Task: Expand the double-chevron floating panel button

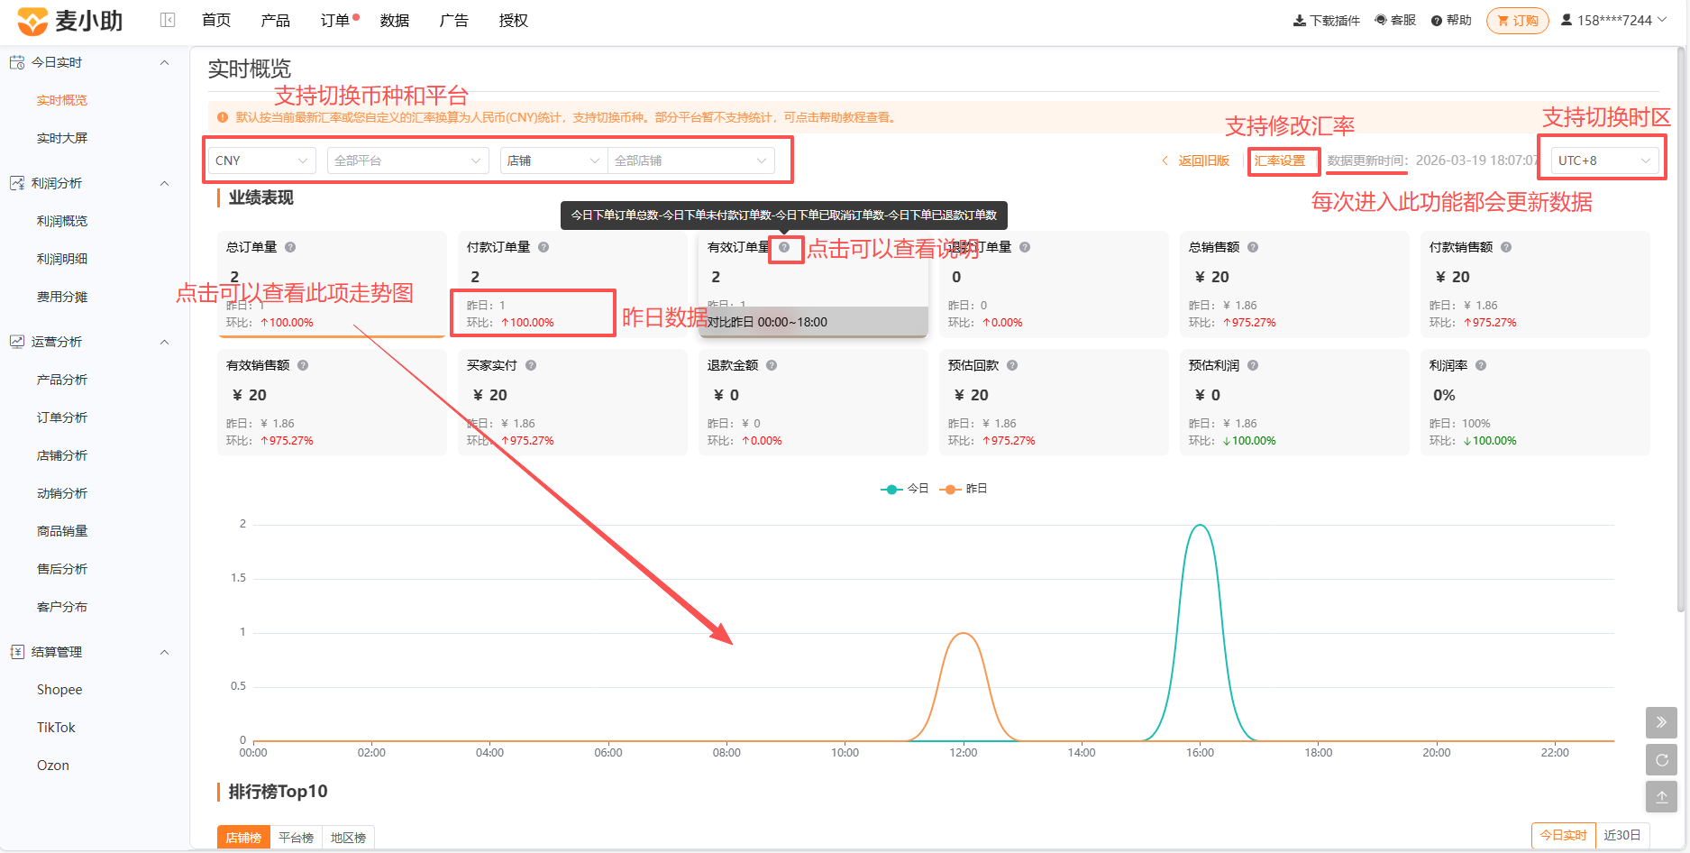Action: [1661, 722]
